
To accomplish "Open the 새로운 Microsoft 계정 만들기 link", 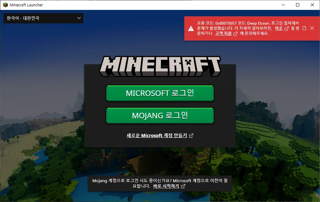I will coord(157,136).
